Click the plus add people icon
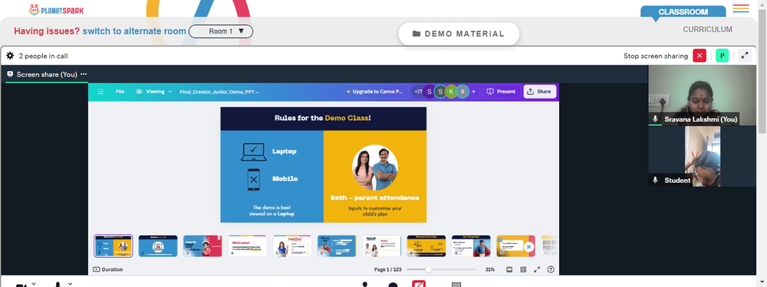 (x=473, y=91)
